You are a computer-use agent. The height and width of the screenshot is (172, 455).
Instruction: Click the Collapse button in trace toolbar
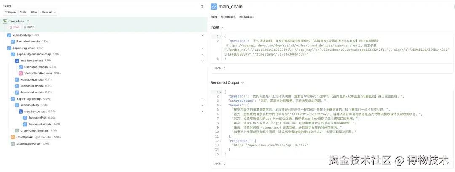coord(10,13)
